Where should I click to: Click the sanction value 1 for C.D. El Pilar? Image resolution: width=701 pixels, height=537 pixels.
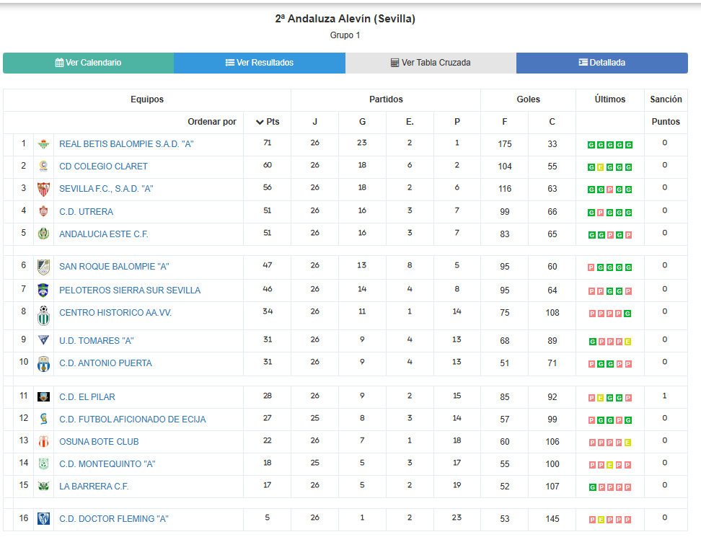pos(665,396)
